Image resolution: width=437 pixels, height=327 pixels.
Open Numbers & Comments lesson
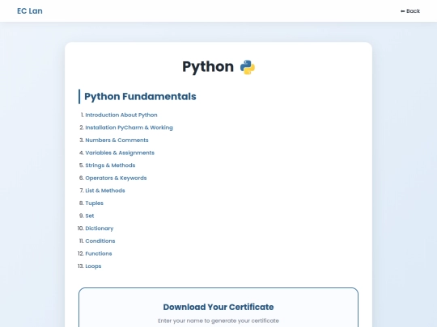point(117,140)
